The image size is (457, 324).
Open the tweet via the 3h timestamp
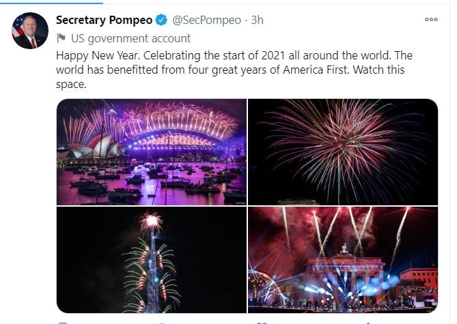click(257, 20)
